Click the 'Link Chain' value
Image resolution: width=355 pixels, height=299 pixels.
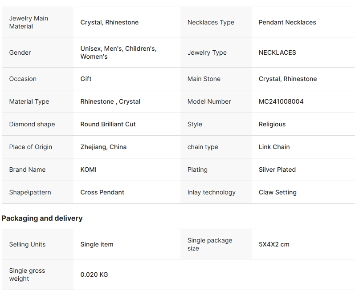coord(274,147)
